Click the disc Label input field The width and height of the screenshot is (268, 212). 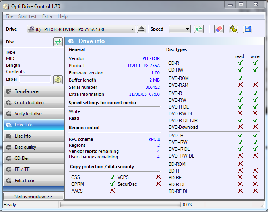(x=35, y=79)
